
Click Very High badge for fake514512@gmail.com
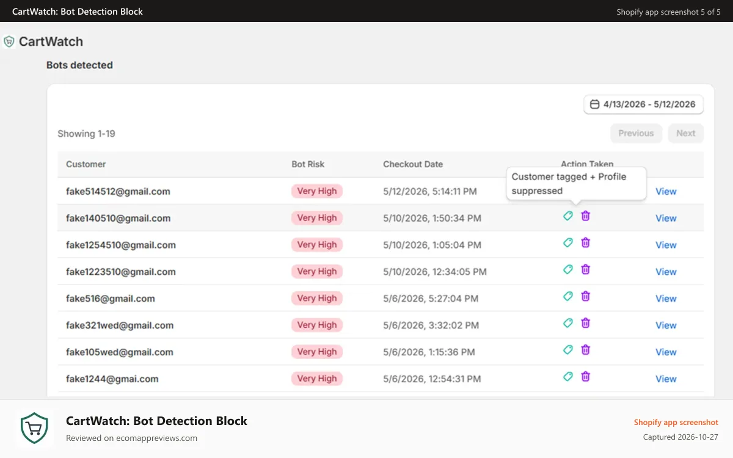point(317,191)
